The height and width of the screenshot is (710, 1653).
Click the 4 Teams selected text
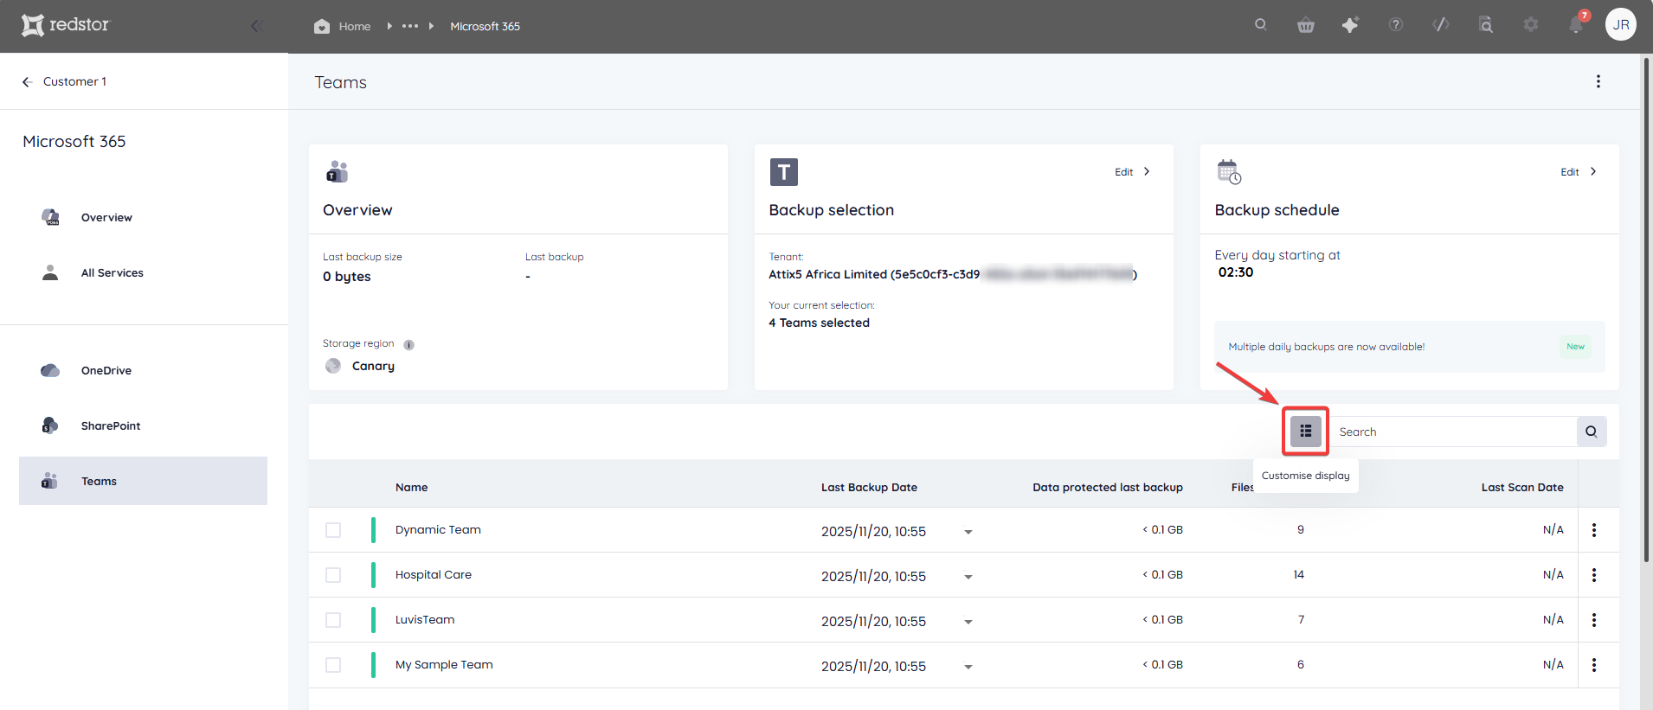[x=819, y=323]
